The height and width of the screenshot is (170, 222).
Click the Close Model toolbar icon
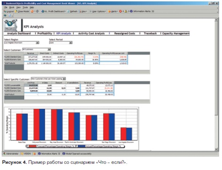click(16, 11)
